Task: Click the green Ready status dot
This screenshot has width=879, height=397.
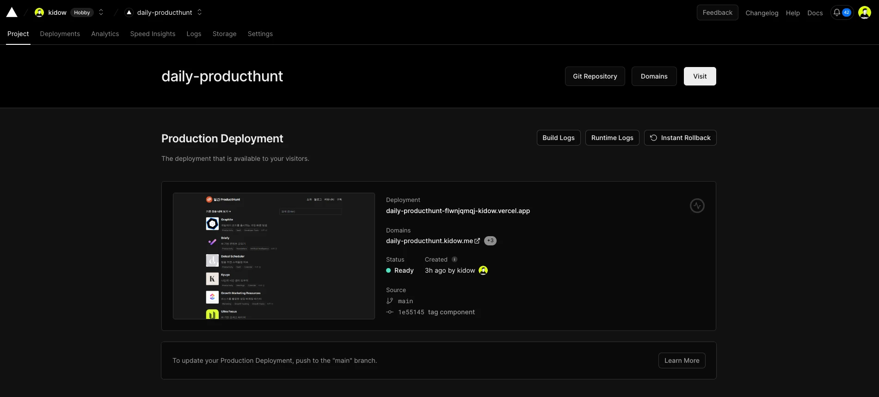Action: coord(388,270)
